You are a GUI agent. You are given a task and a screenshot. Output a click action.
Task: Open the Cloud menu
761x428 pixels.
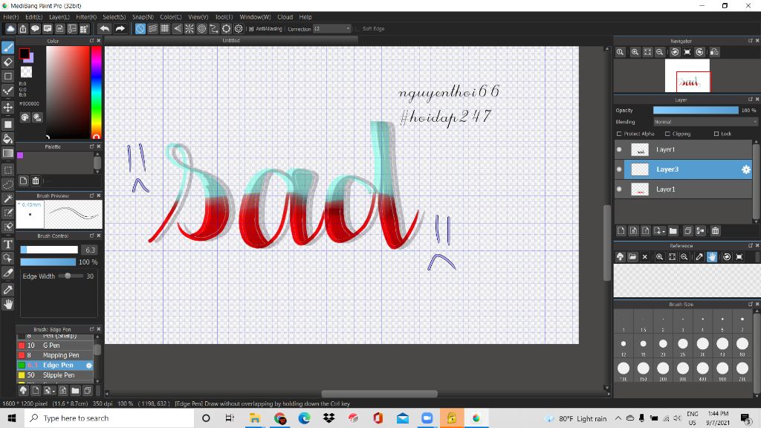tap(285, 17)
